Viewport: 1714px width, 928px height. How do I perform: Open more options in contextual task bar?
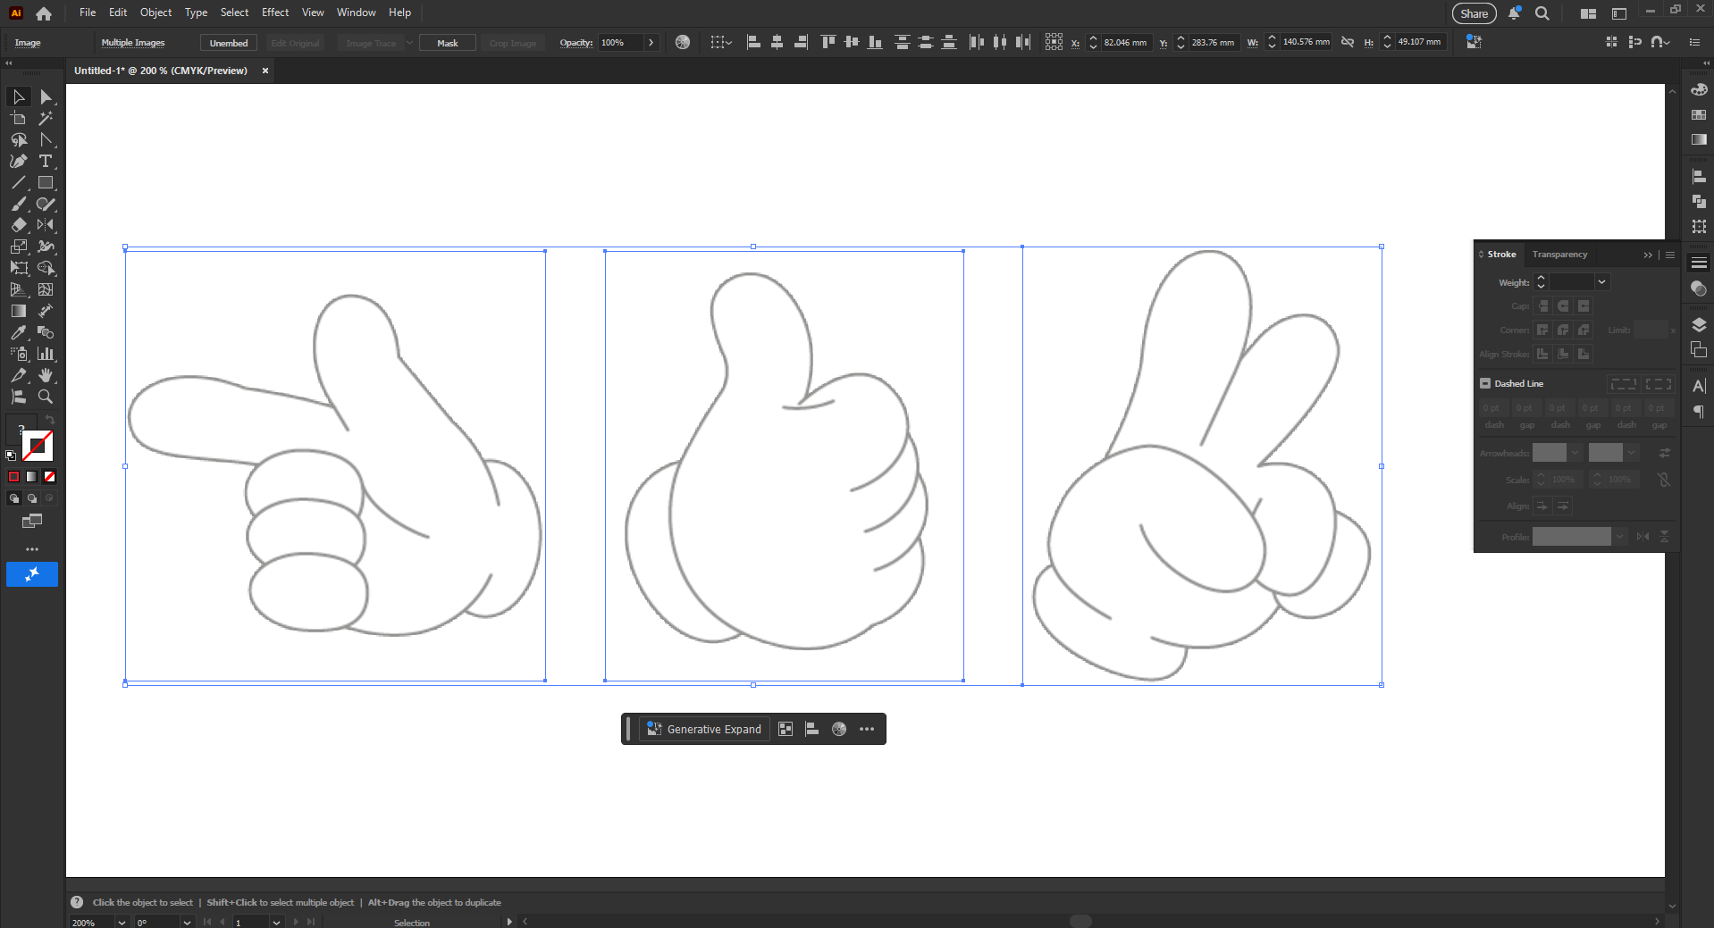click(x=867, y=729)
